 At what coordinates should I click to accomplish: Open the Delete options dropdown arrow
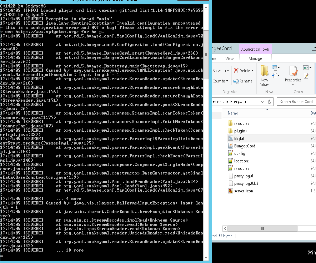point(252,71)
